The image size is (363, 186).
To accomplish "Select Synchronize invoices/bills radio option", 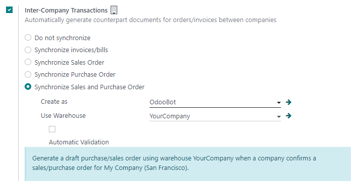I will point(28,50).
